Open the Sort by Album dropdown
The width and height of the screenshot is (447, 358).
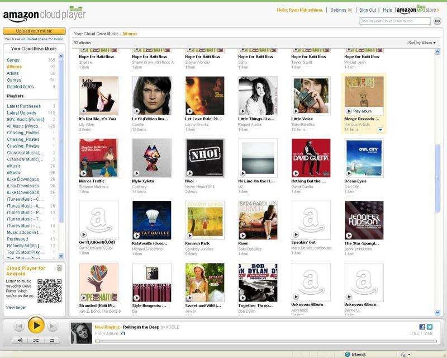tap(422, 43)
